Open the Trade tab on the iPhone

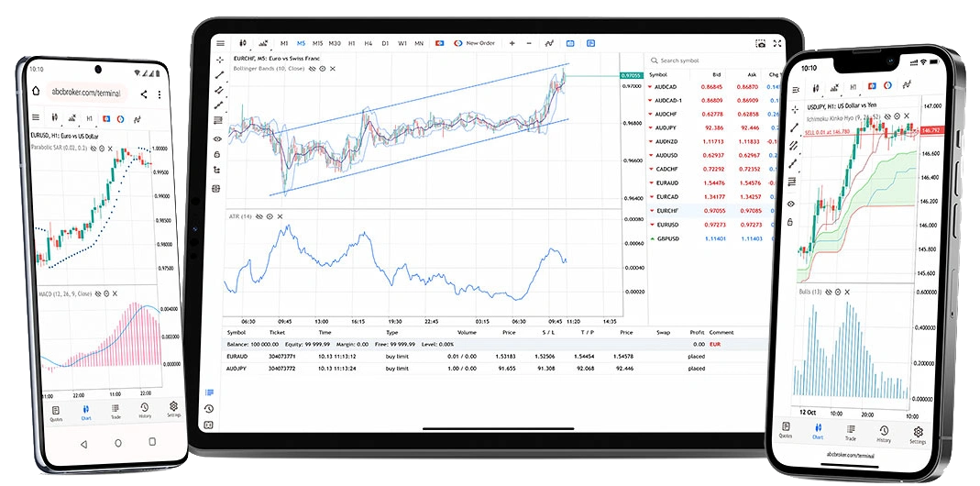(850, 430)
